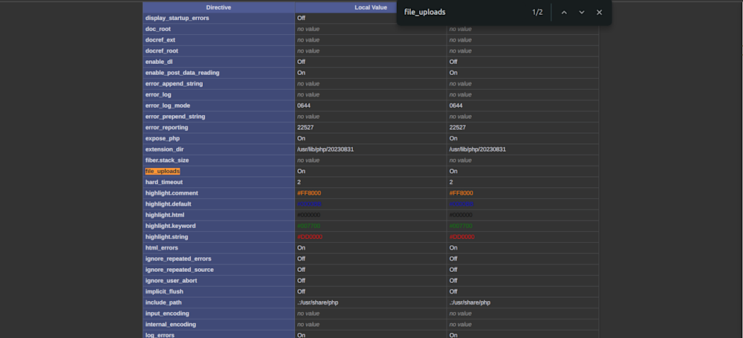Close the find-in-page bar

click(599, 13)
